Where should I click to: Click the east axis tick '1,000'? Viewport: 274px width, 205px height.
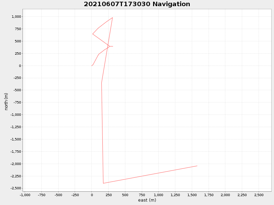click(x=159, y=195)
